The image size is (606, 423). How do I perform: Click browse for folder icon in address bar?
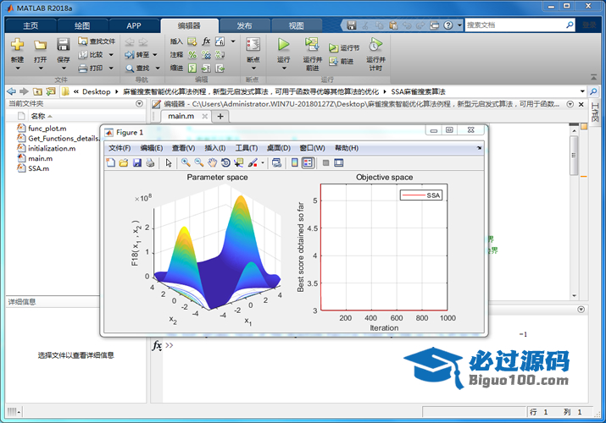(50, 91)
